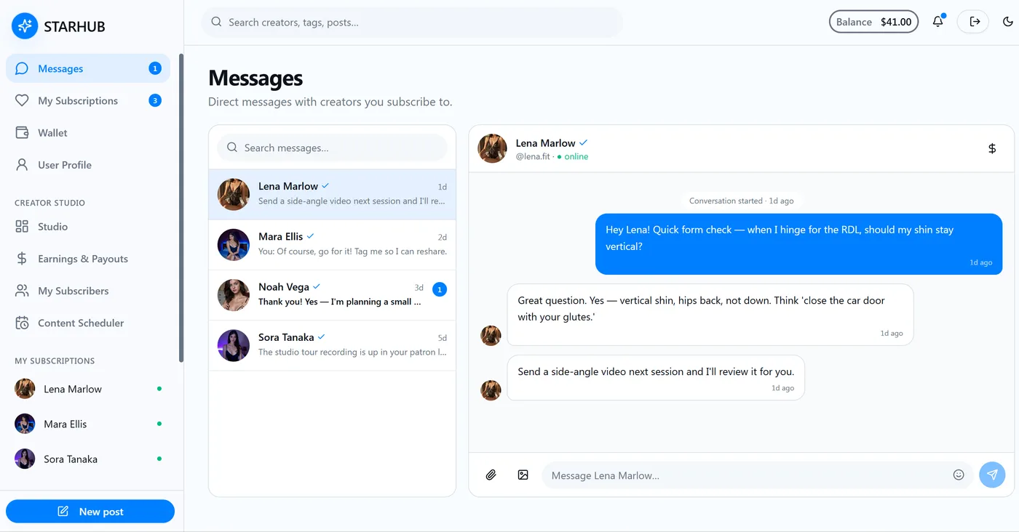Viewport: 1019px width, 532px height.
Task: View Earnings & Payouts
Action: (x=88, y=259)
